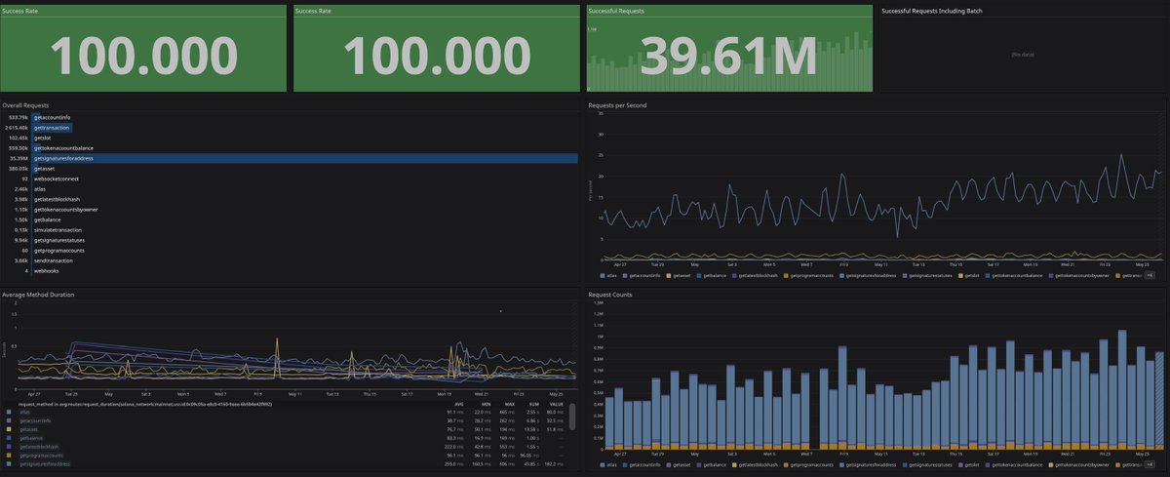Click the Overall Requests panel title
The width and height of the screenshot is (1170, 477).
coord(25,104)
